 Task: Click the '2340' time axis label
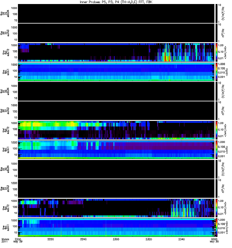[x=182, y=239]
